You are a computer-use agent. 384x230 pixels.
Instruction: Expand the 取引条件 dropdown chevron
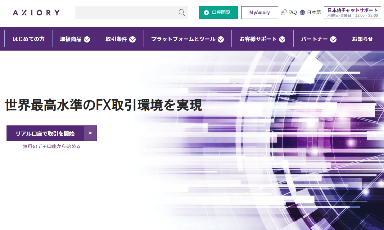click(x=133, y=39)
